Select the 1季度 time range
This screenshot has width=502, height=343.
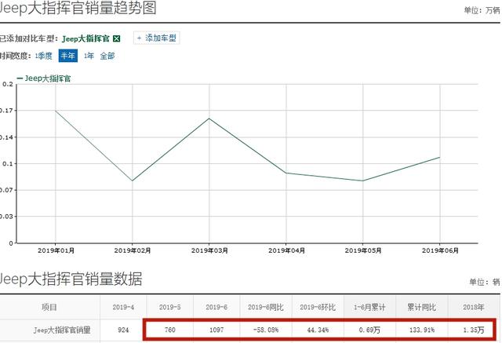point(44,56)
